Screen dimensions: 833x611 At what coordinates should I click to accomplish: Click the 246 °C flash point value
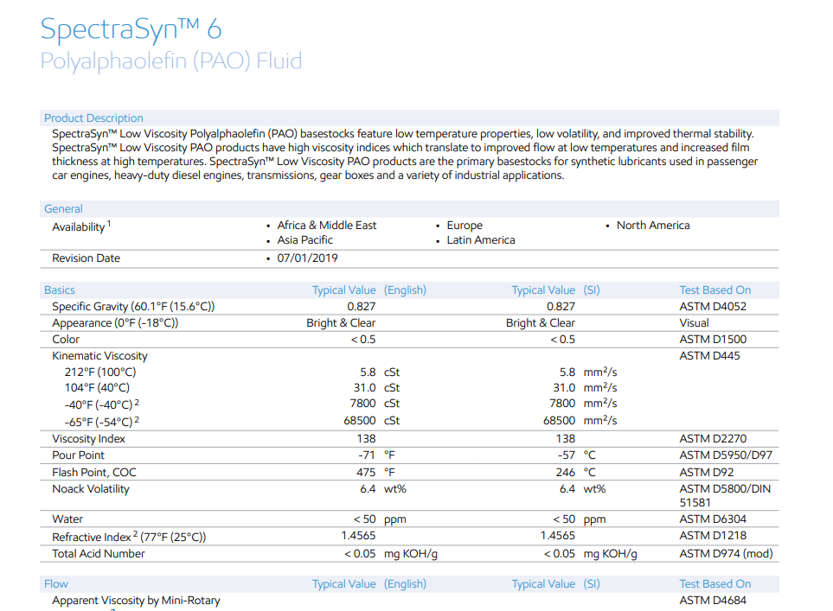(576, 472)
